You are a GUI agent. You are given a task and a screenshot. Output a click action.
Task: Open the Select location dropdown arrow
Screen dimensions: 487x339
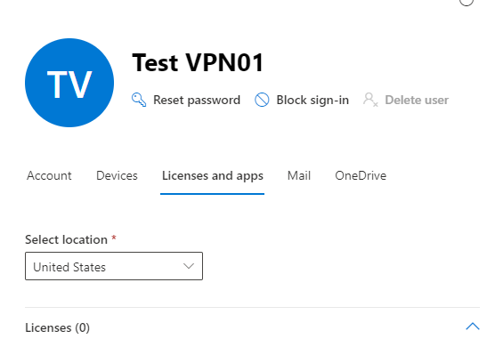(189, 266)
